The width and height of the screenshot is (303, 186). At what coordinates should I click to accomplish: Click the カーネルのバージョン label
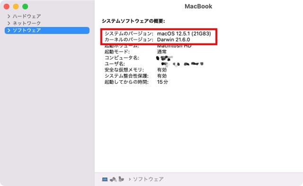129,40
